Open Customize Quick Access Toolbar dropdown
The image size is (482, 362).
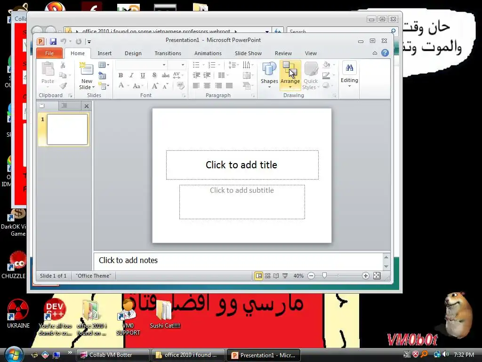click(89, 41)
